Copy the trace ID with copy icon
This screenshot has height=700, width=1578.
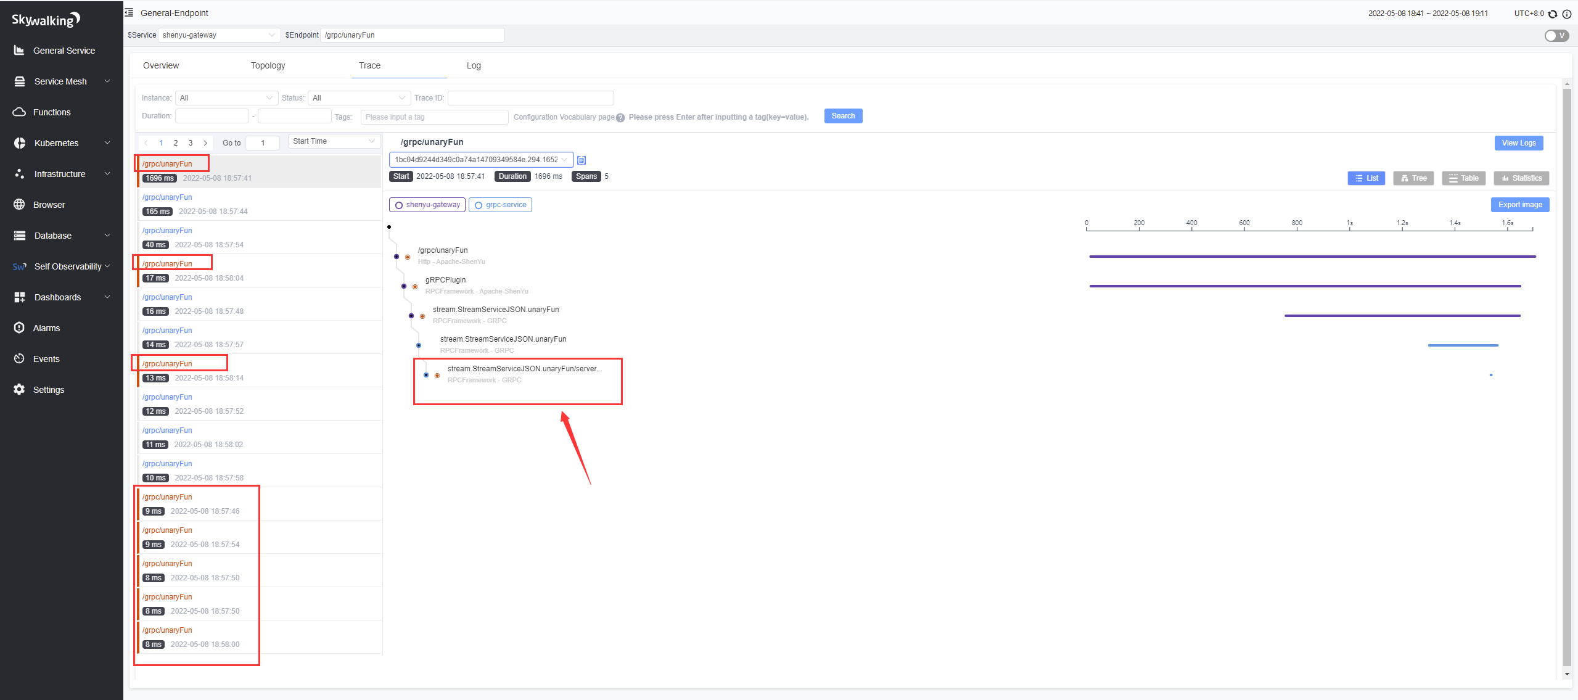click(x=581, y=160)
